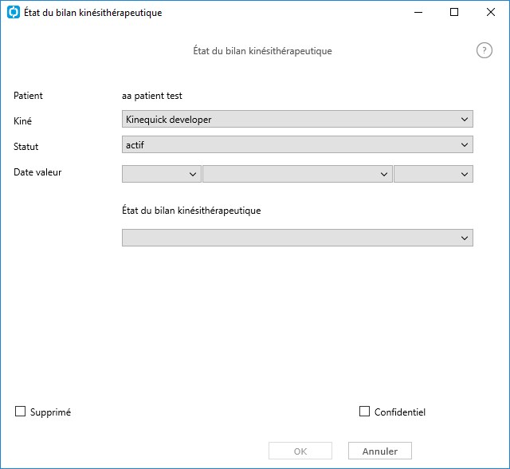Image resolution: width=510 pixels, height=469 pixels.
Task: Cancel with the Annuler button
Action: click(x=380, y=451)
